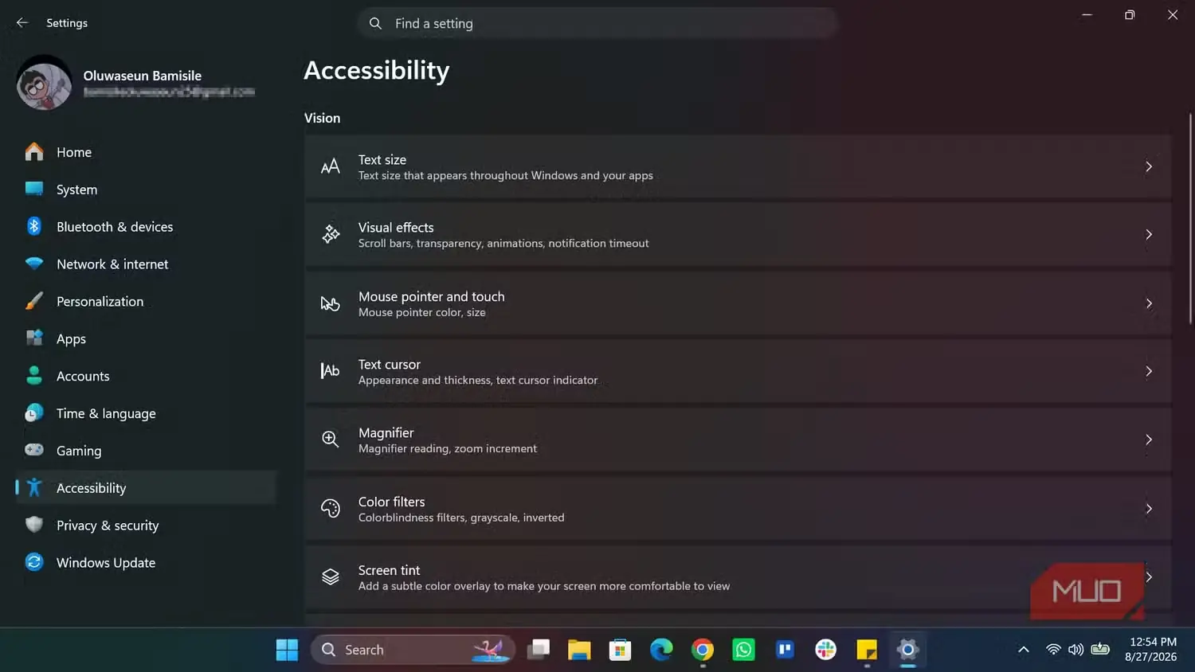
Task: Expand the Magnifier row chevron
Action: [1149, 440]
